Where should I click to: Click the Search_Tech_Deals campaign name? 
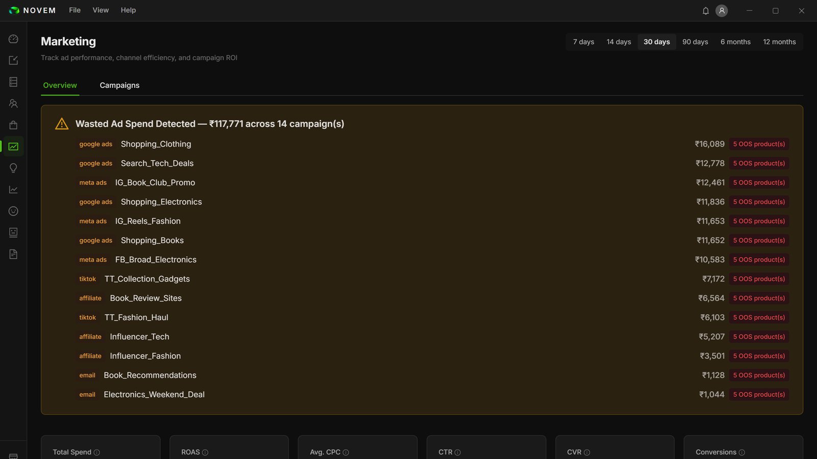pyautogui.click(x=157, y=164)
